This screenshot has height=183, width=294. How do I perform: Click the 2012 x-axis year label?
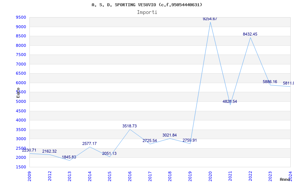50,176
